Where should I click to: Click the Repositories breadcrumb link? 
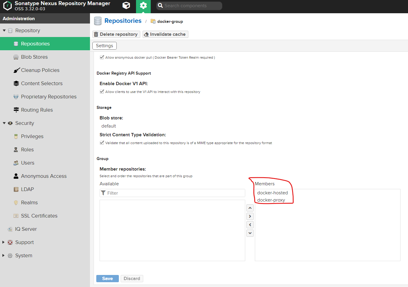(x=123, y=21)
